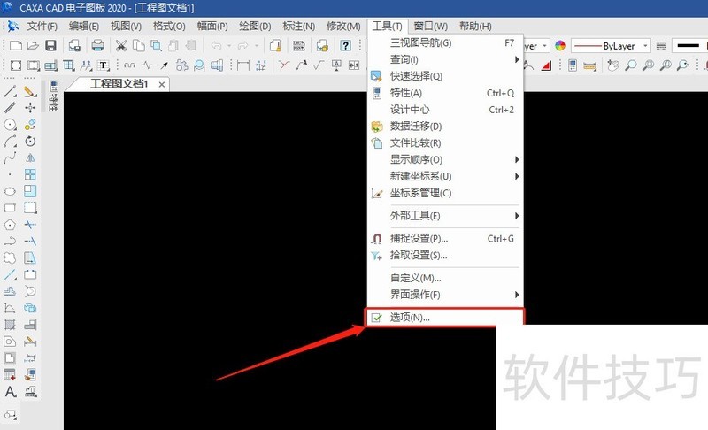Screen dimensions: 708x430
Task: Open the ByLayer linetype dropdown
Action: [646, 46]
